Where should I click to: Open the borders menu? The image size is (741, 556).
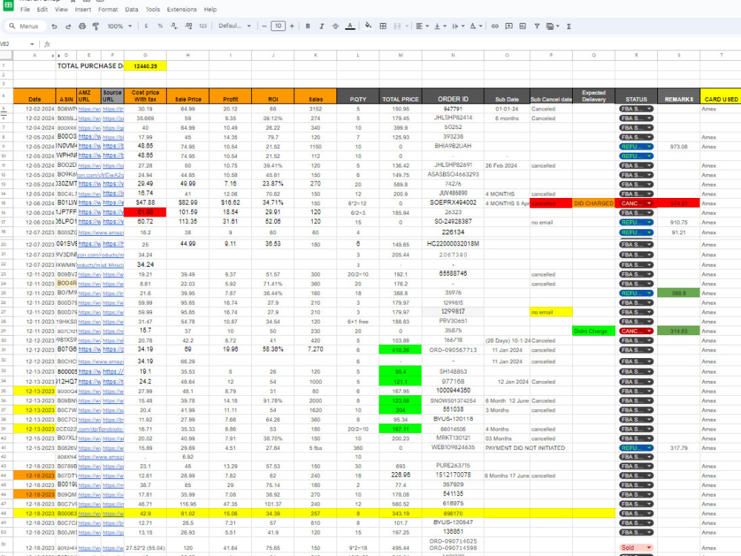point(383,27)
